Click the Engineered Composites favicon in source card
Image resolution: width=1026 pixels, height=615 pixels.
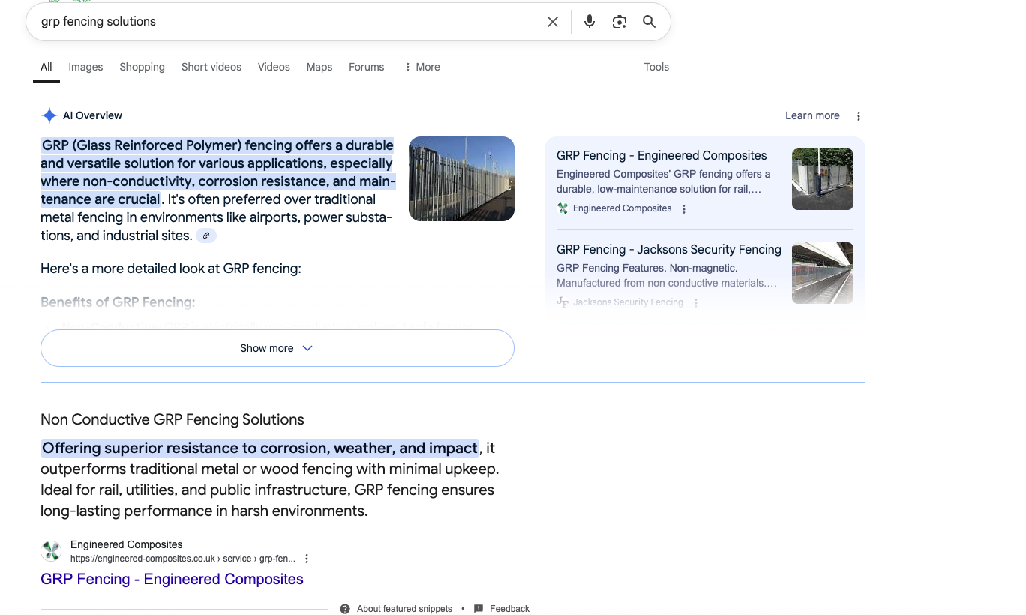(562, 208)
